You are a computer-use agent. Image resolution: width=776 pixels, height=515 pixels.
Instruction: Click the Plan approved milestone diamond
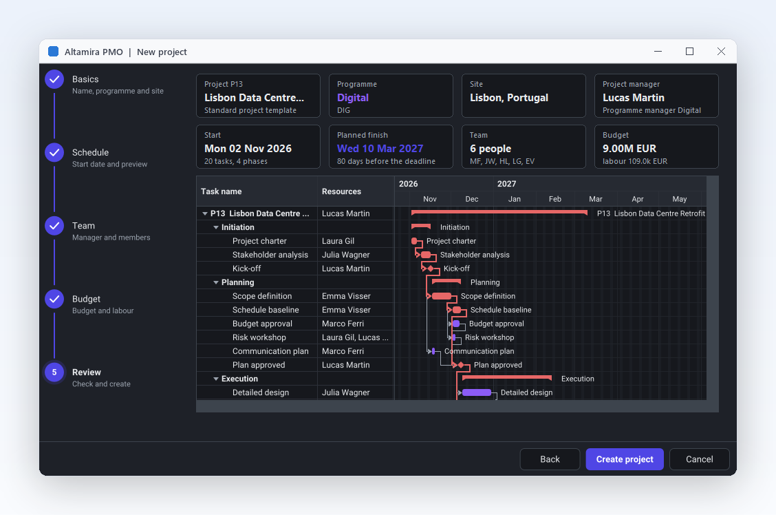(x=461, y=365)
